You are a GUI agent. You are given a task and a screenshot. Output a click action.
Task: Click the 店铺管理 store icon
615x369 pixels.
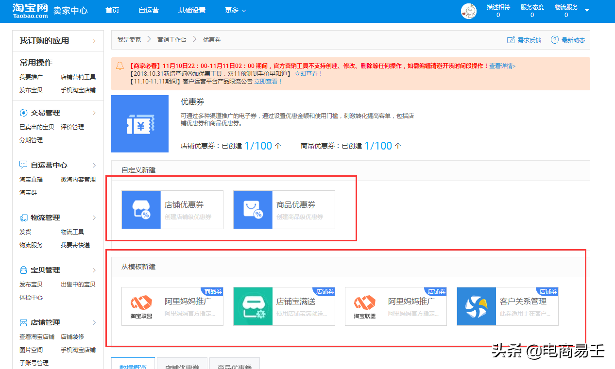click(23, 322)
